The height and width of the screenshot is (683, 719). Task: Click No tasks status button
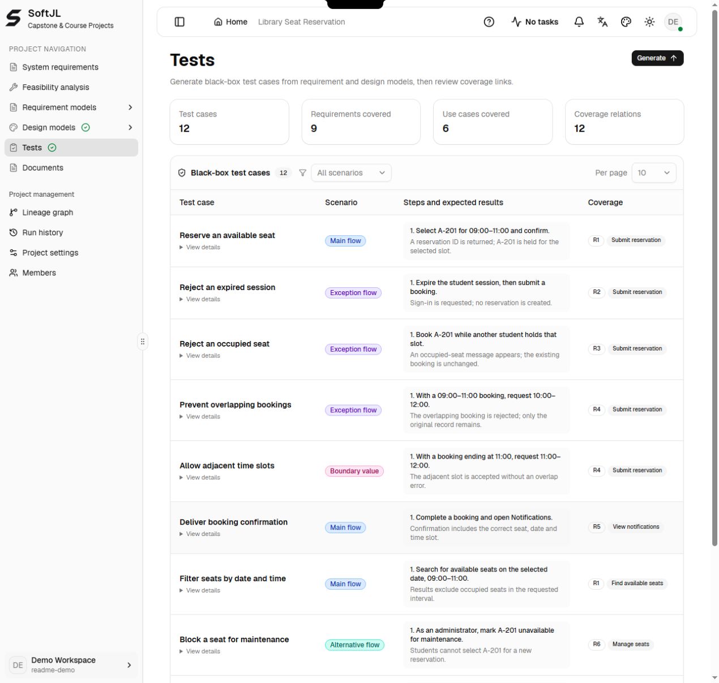click(534, 22)
